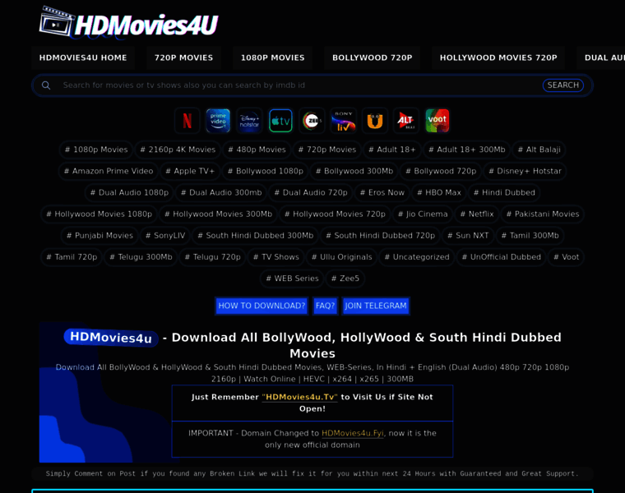The width and height of the screenshot is (625, 493).
Task: Open the # Ullu Originals tag
Action: pos(341,257)
